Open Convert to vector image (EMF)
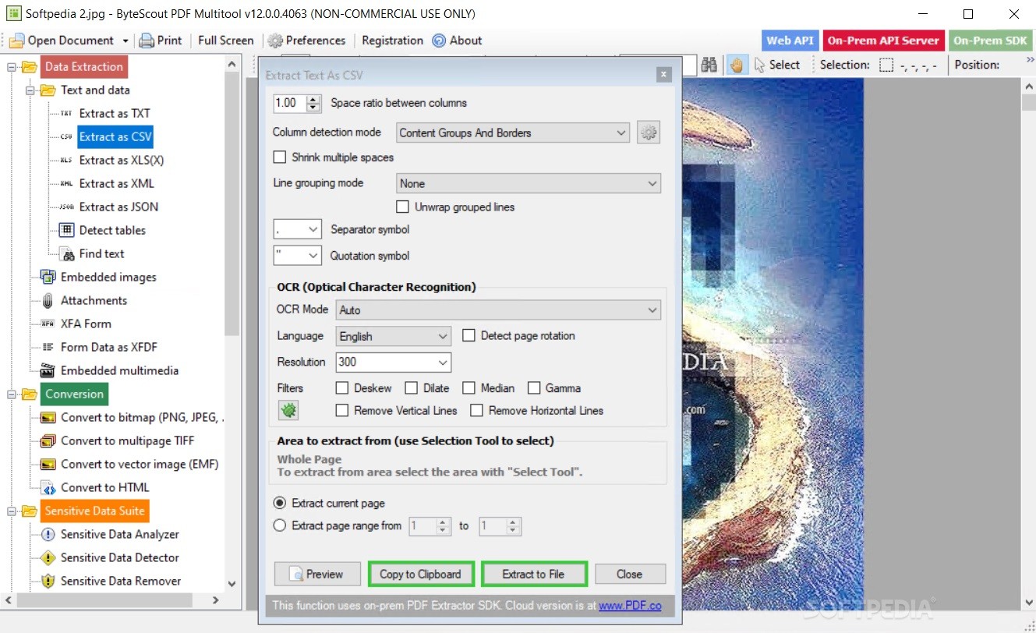 [140, 464]
